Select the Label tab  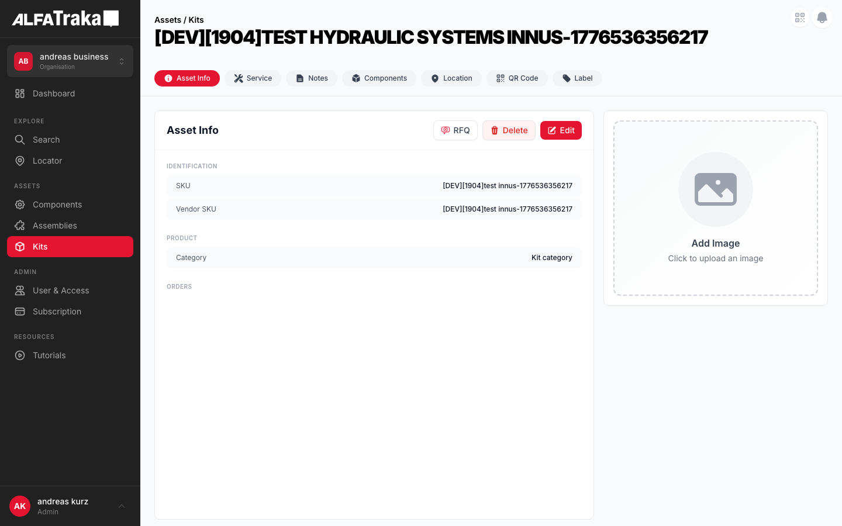(577, 78)
